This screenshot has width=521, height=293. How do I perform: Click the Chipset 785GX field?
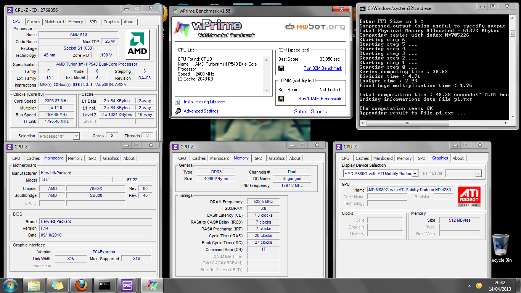pyautogui.click(x=96, y=188)
